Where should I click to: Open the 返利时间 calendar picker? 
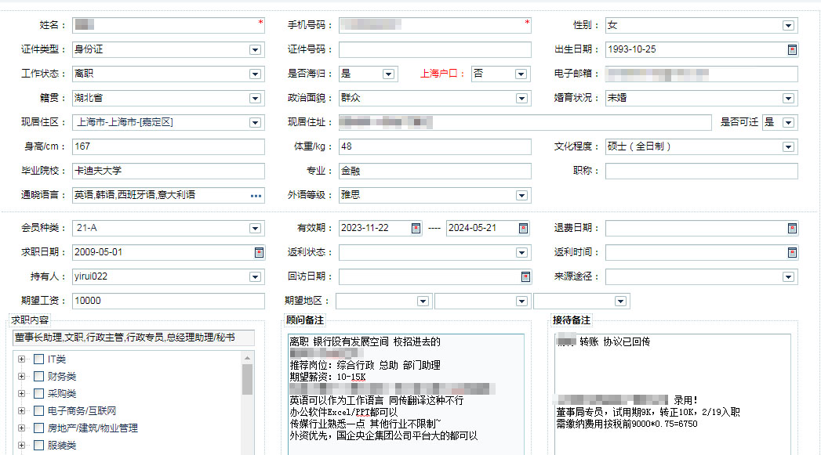click(792, 253)
